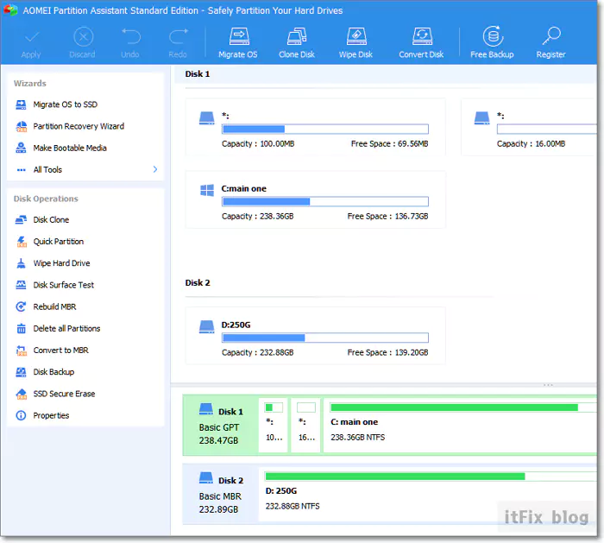Open the Partition Recovery Wizard link
Viewport: 604px width, 543px height.
[x=79, y=126]
